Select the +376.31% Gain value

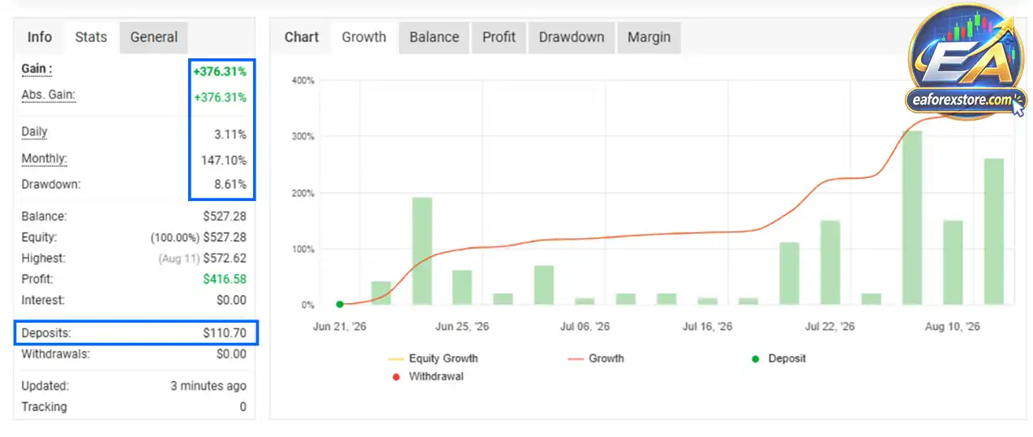click(x=219, y=71)
